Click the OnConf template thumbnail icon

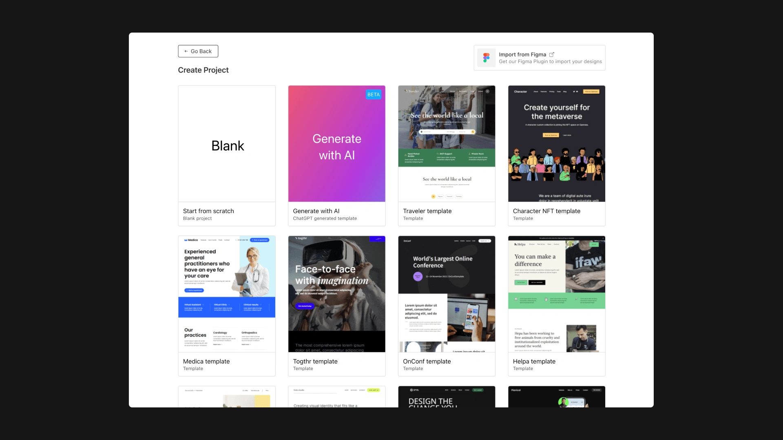tap(447, 294)
